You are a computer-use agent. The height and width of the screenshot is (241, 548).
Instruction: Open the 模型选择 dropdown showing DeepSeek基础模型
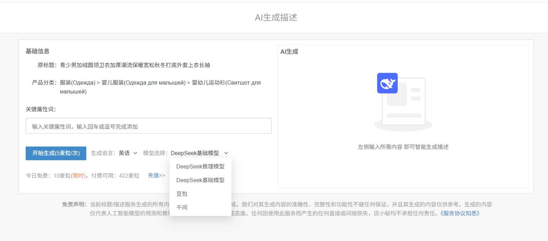[195, 153]
